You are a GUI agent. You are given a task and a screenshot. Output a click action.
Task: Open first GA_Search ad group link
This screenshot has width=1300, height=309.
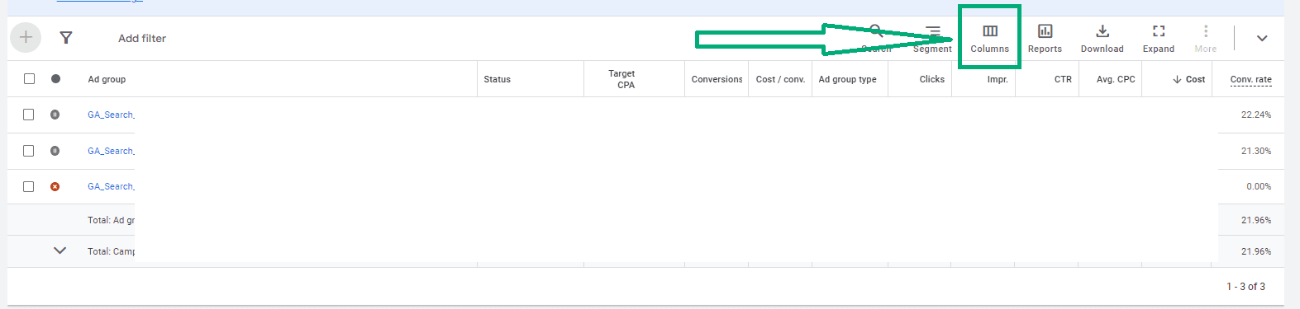(111, 115)
